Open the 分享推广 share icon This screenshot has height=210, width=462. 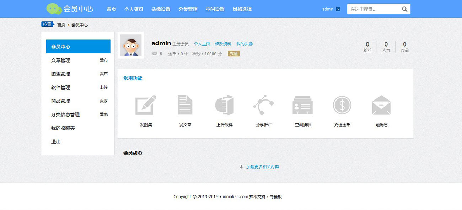[263, 105]
